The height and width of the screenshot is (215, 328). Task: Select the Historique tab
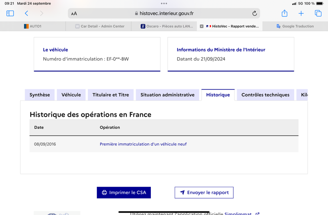coord(218,95)
